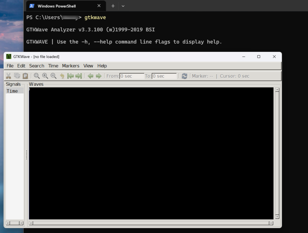Open the View menu
This screenshot has width=308, height=233.
coord(88,66)
